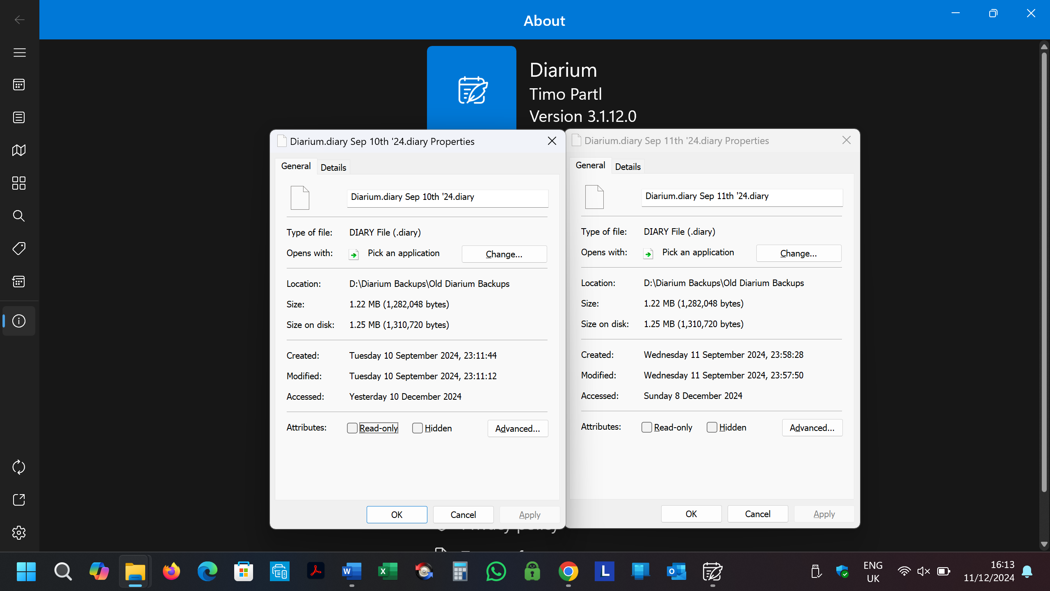Image resolution: width=1050 pixels, height=591 pixels.
Task: Open Copilot from the taskbar
Action: pos(99,571)
